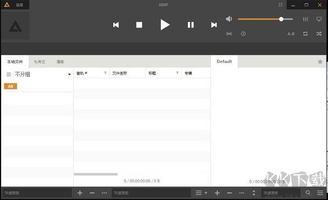Select the orange All filter
This screenshot has height=200, width=328.
pos(10,87)
